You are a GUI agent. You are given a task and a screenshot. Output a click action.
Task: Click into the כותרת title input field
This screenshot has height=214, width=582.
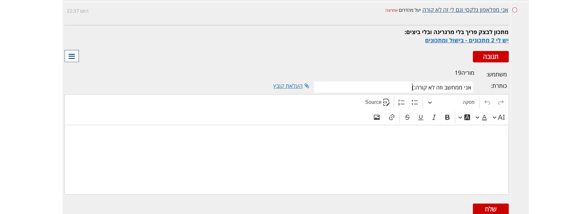[x=393, y=87]
